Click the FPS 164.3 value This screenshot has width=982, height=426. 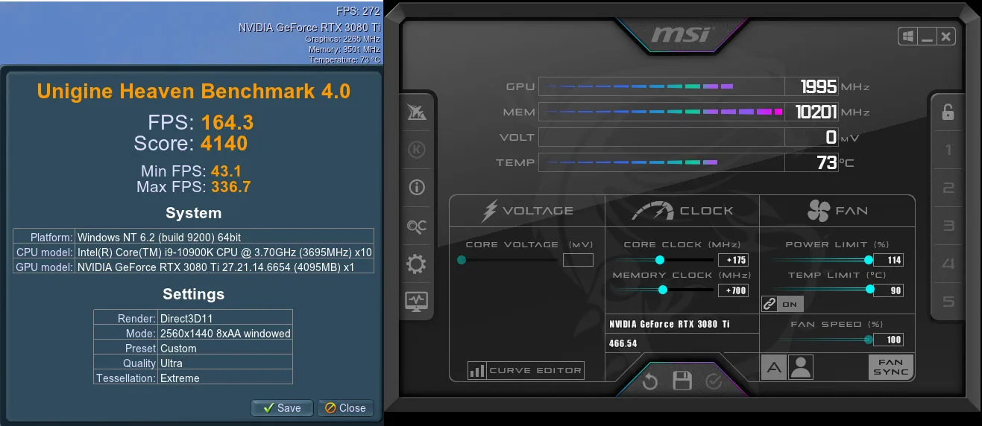(227, 122)
